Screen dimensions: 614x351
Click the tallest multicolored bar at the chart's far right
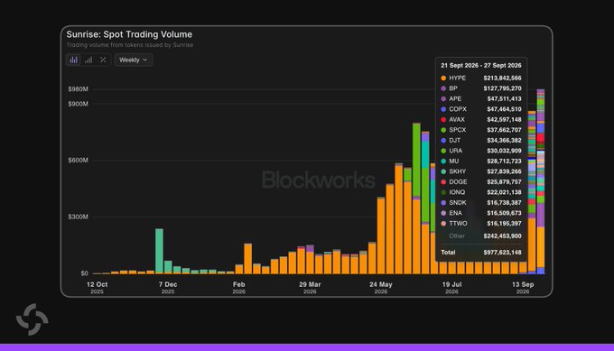[x=540, y=181]
